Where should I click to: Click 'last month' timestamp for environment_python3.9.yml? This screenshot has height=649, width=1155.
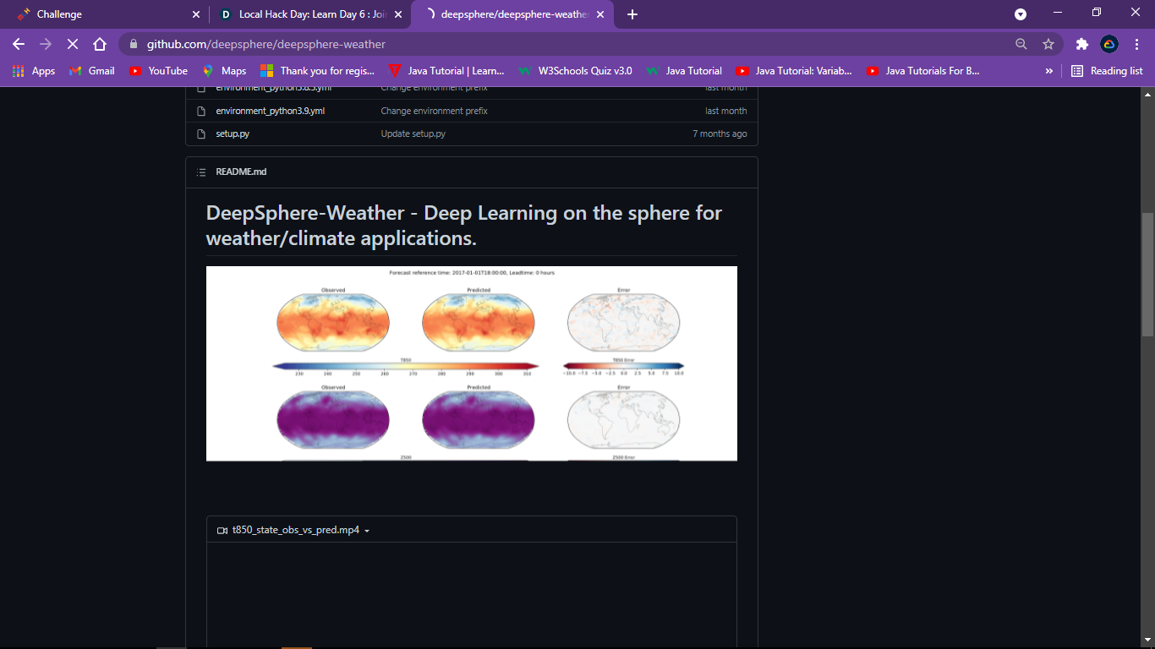(726, 111)
